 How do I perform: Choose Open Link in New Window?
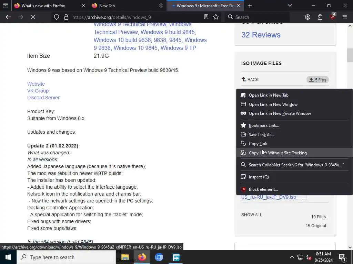[x=294, y=104]
